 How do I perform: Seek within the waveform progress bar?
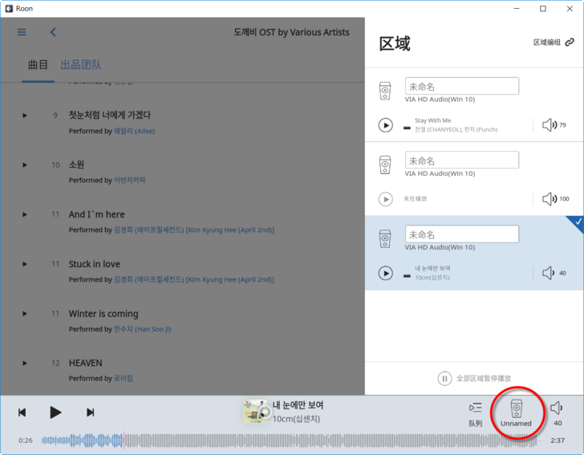tap(290, 441)
